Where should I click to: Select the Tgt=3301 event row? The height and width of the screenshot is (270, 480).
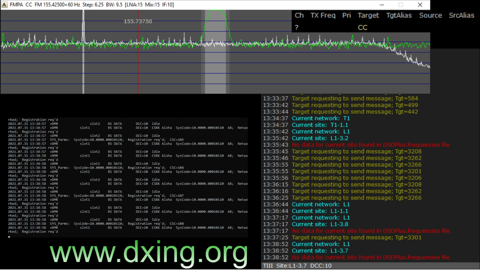(342, 238)
